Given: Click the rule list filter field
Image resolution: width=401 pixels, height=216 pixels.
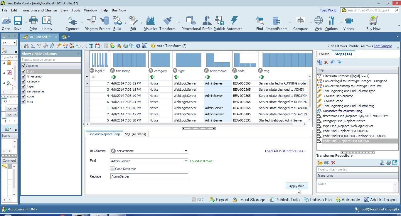Looking at the screenshot, I should 357,169.
